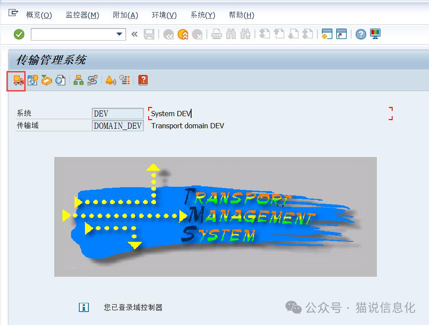Collapse the command field with double chevron
Viewport: 429px width, 325px height.
point(134,34)
